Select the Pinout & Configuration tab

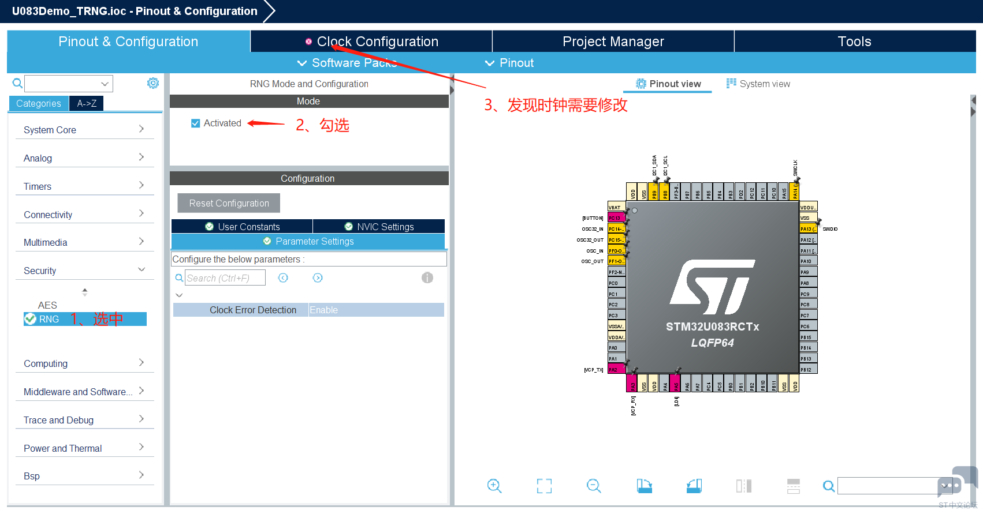[128, 42]
